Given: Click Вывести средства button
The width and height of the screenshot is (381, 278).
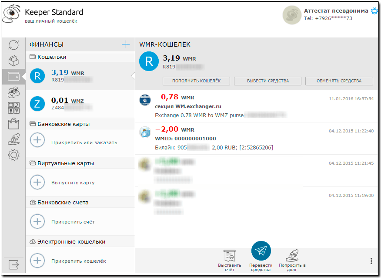Looking at the screenshot, I should pyautogui.click(x=267, y=81).
